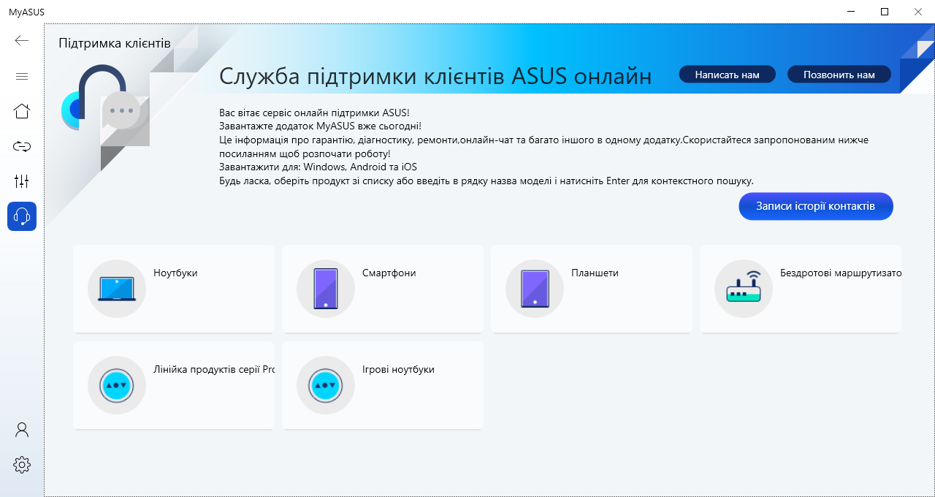Open the settings gear icon
The width and height of the screenshot is (935, 497).
click(x=22, y=464)
